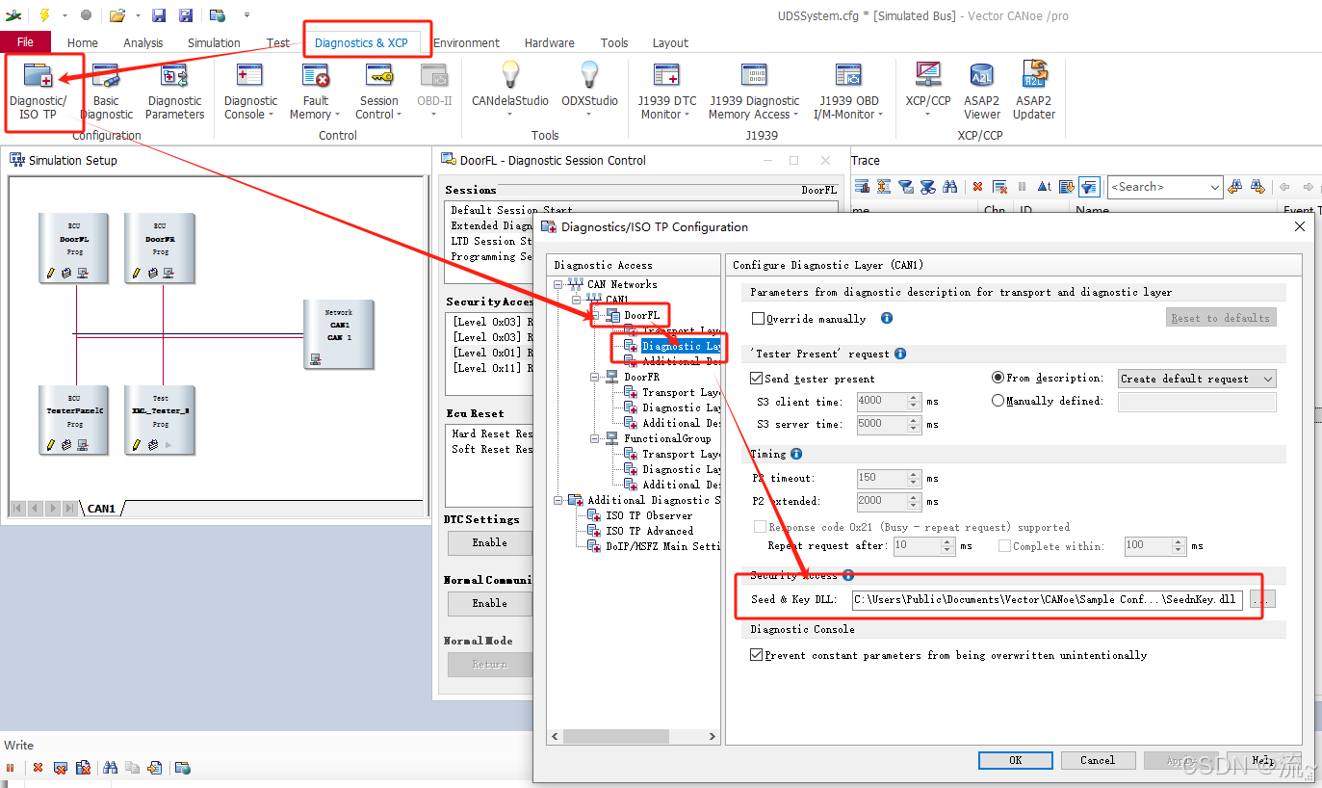The image size is (1322, 788).
Task: Click the CAN1 tab in Simulation Setup
Action: [102, 509]
